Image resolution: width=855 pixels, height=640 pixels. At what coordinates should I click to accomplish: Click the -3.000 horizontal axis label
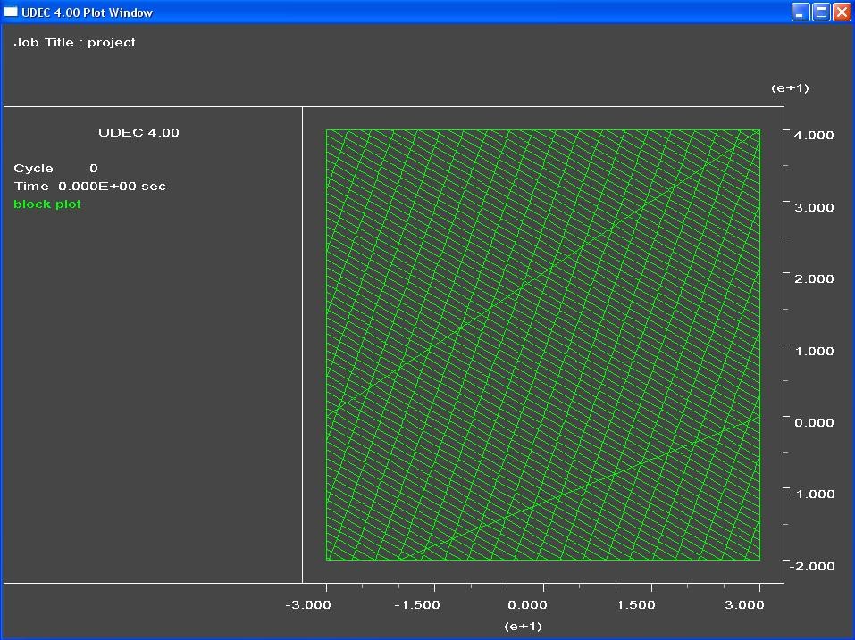point(308,605)
